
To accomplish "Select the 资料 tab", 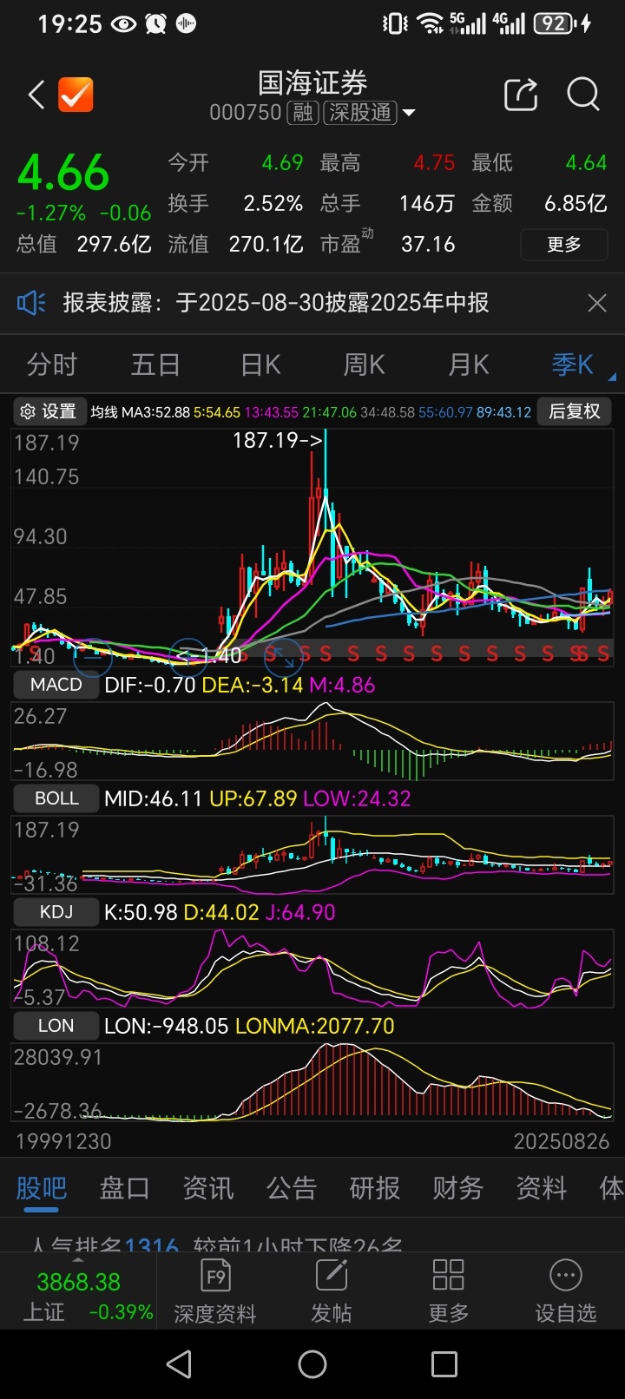I will [x=542, y=1188].
